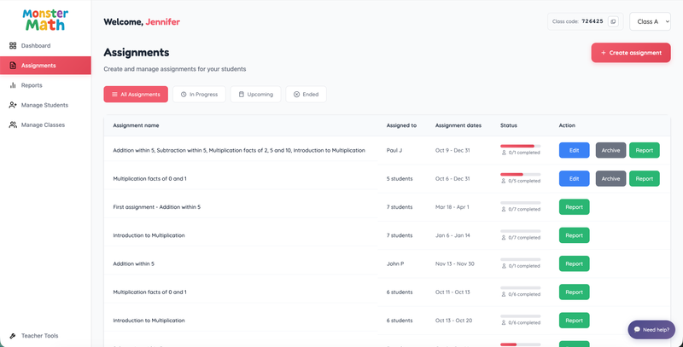
Task: Open Teacher Tools wrench icon
Action: (13, 336)
